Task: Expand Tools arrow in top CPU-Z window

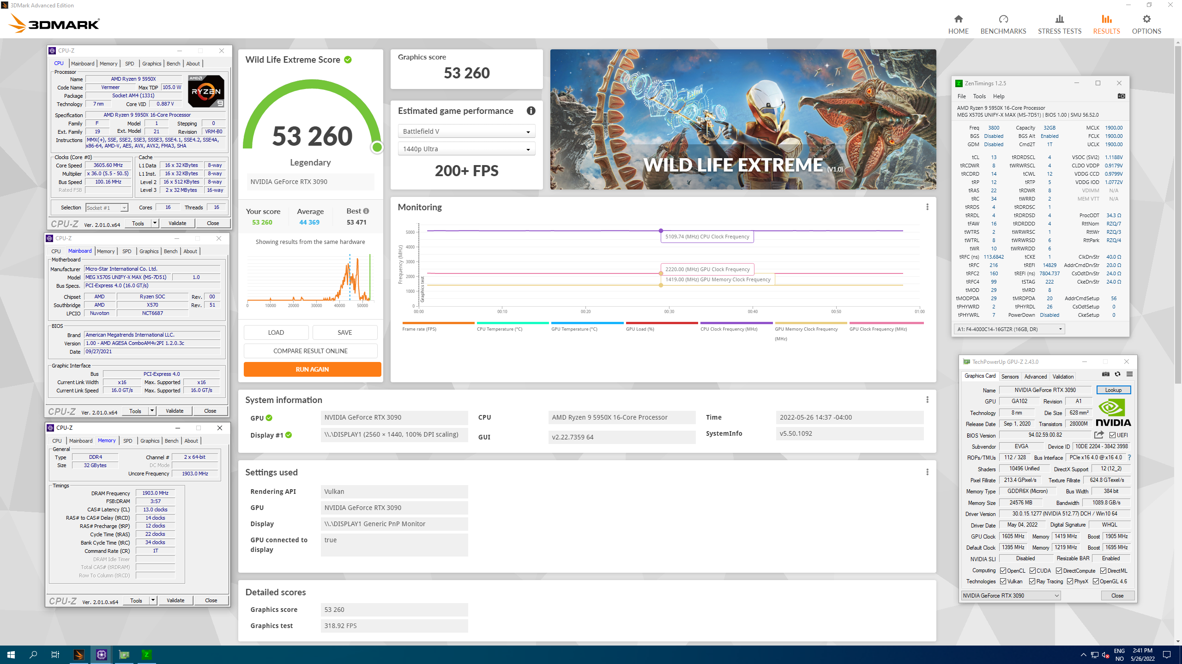Action: [155, 223]
